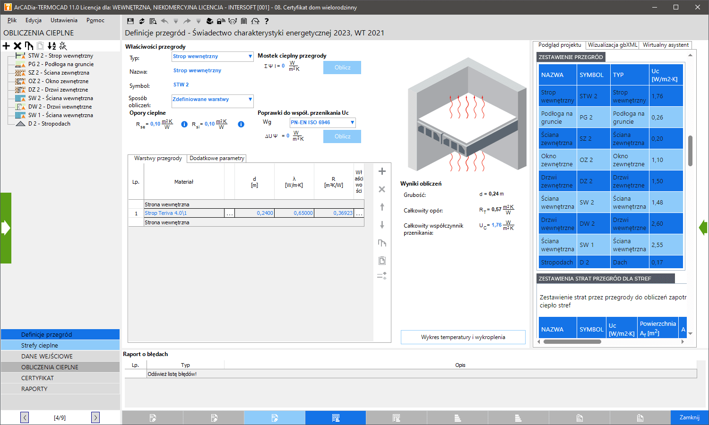Click Oblicz for Mostek cieplny przegrody

click(342, 68)
